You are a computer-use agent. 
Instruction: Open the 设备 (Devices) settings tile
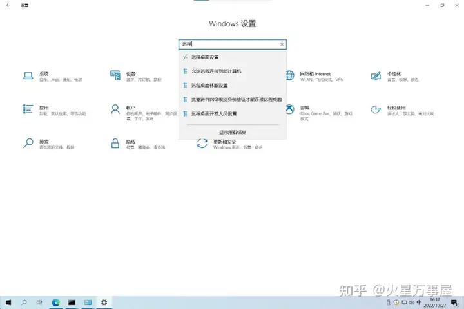136,77
